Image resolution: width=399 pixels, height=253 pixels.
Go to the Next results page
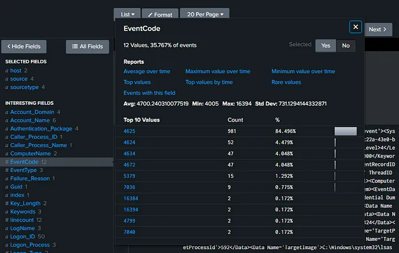click(378, 29)
